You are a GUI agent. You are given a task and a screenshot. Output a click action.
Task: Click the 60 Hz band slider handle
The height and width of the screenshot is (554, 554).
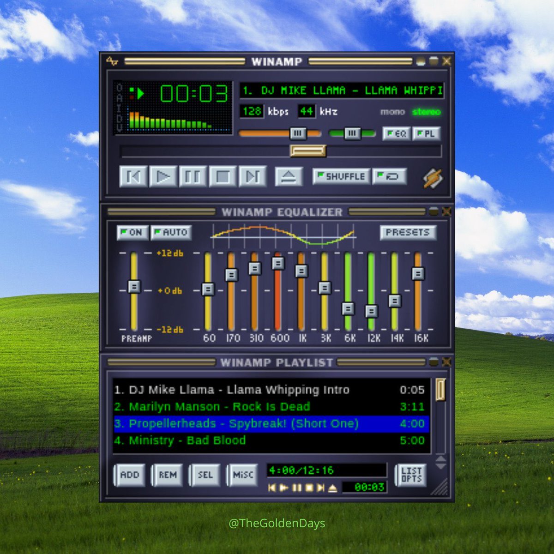[x=208, y=289]
